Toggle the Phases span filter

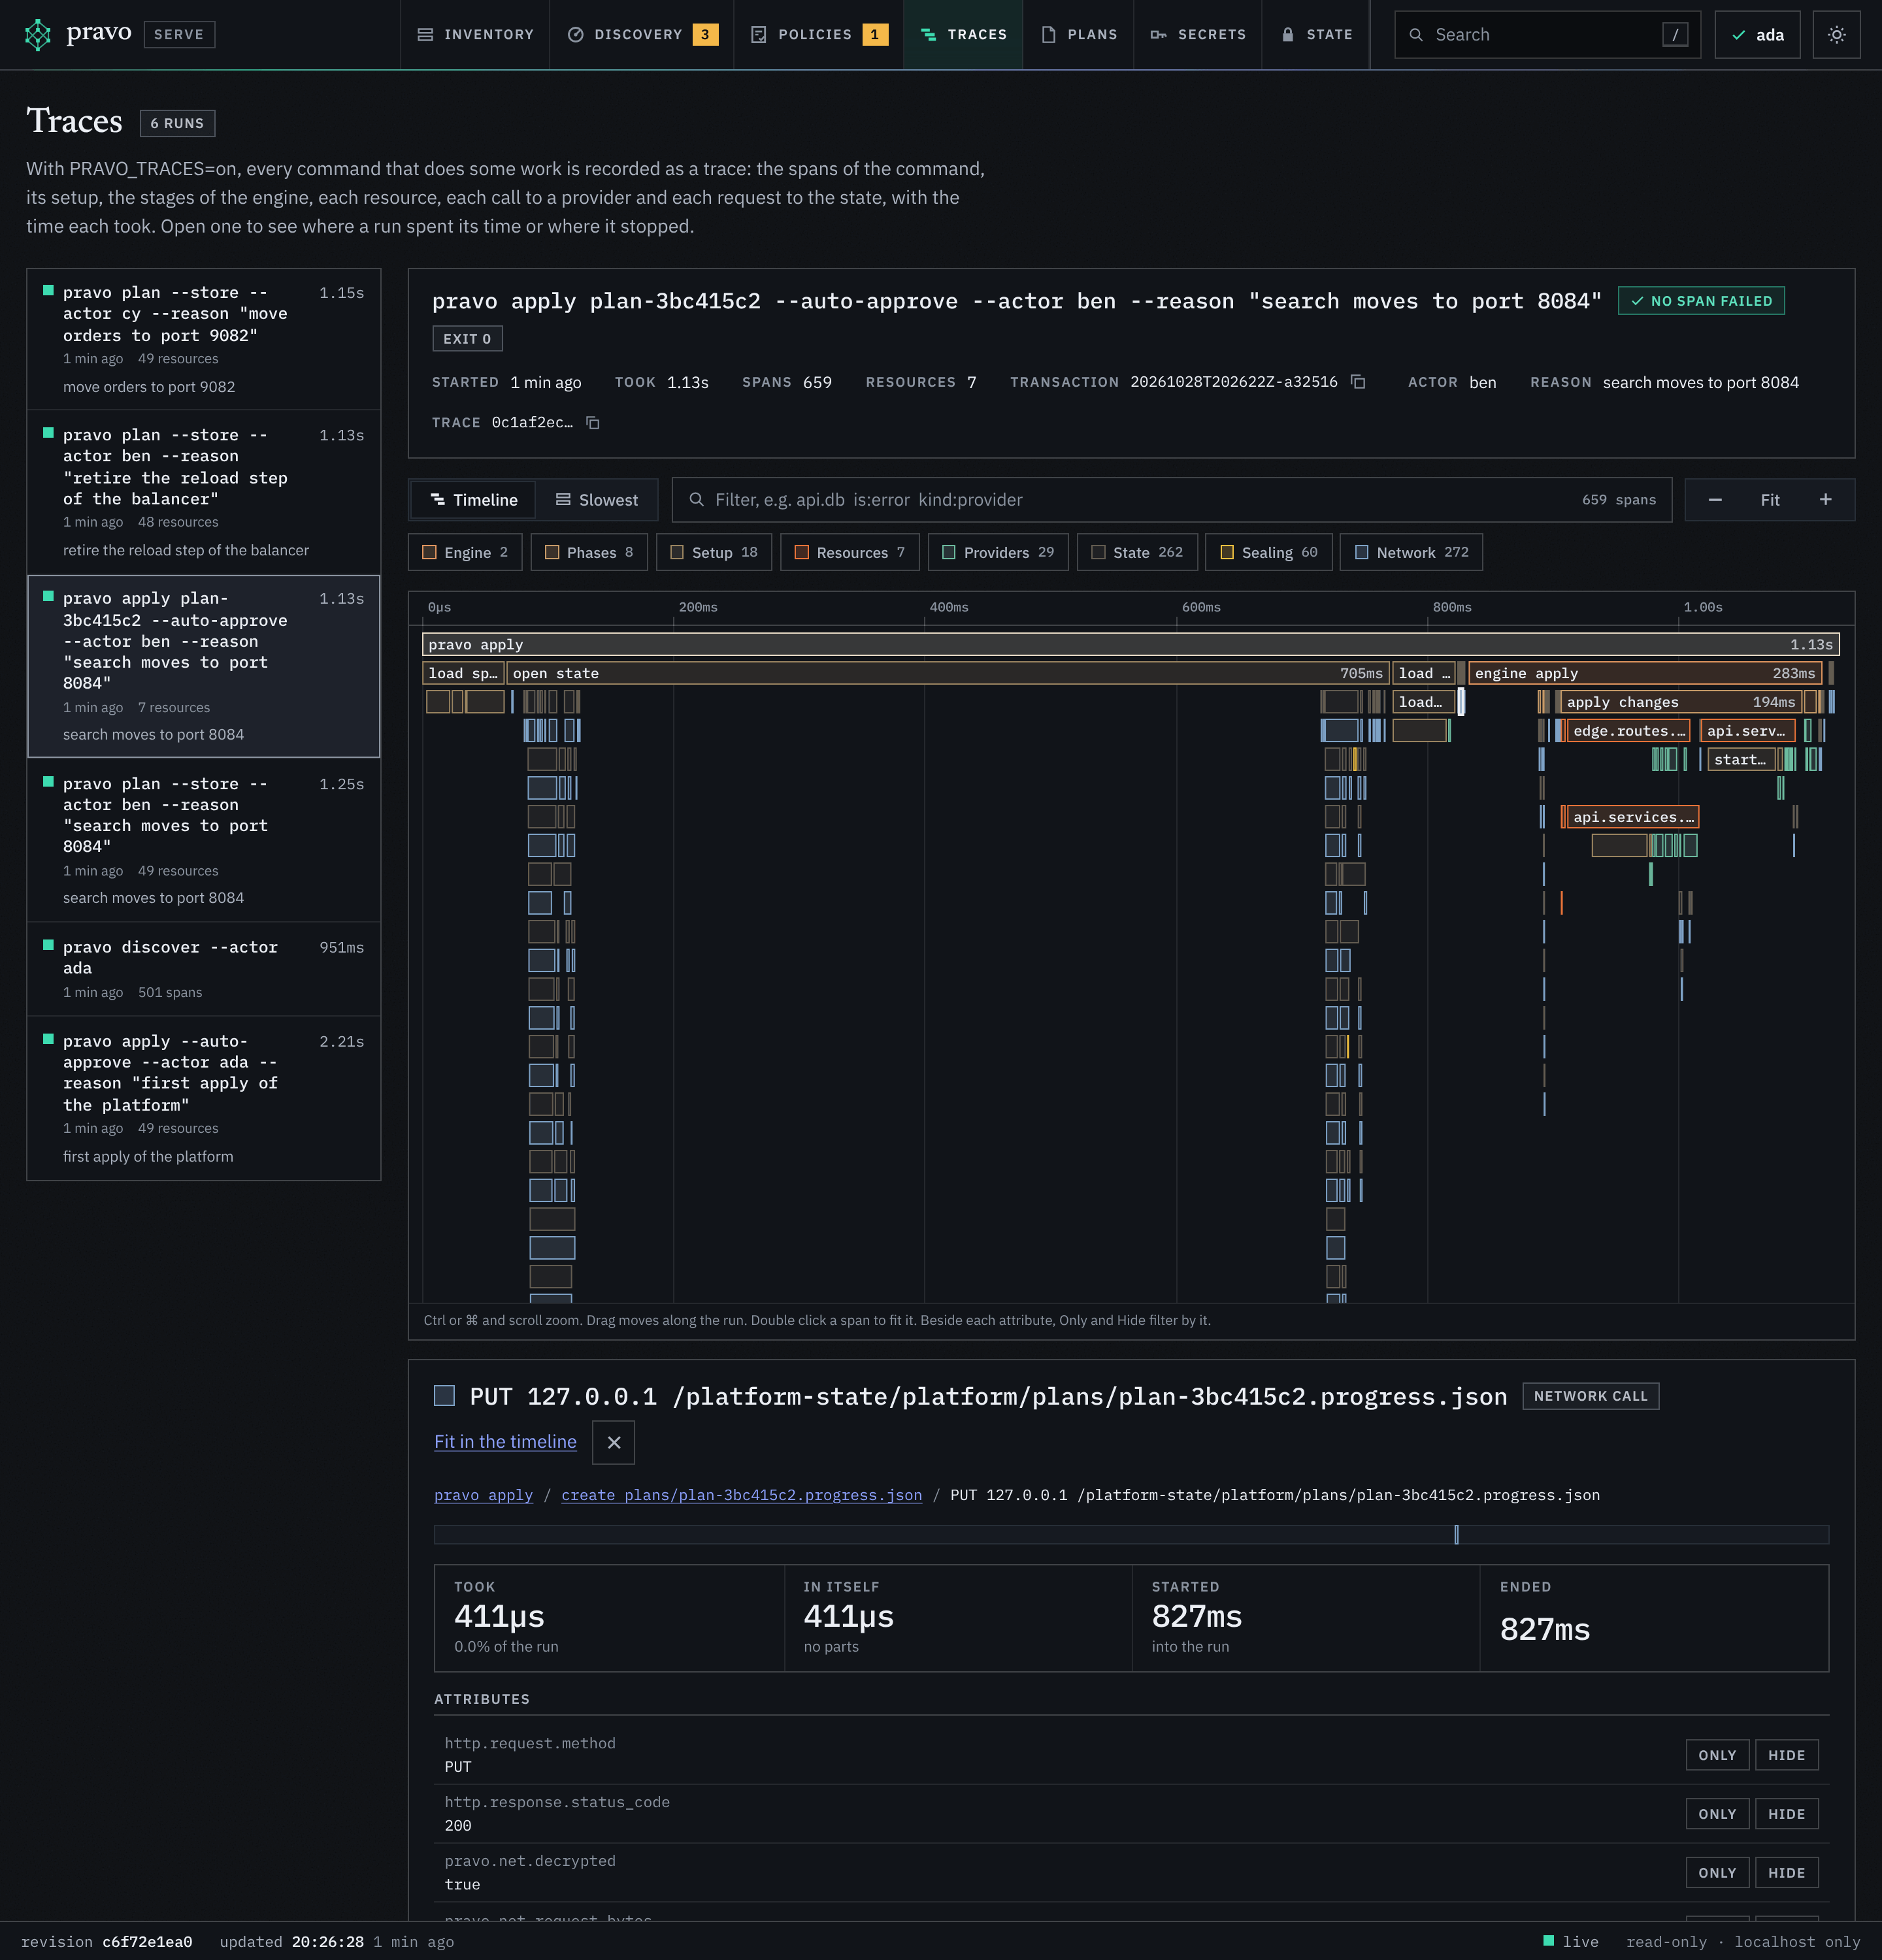pos(589,552)
